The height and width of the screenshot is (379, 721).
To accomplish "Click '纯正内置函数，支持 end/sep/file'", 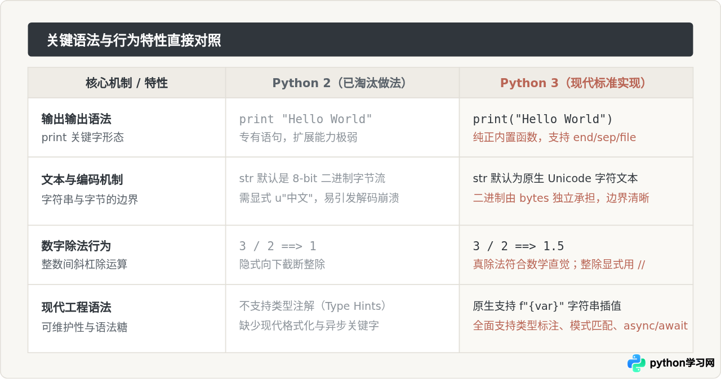I will [555, 137].
